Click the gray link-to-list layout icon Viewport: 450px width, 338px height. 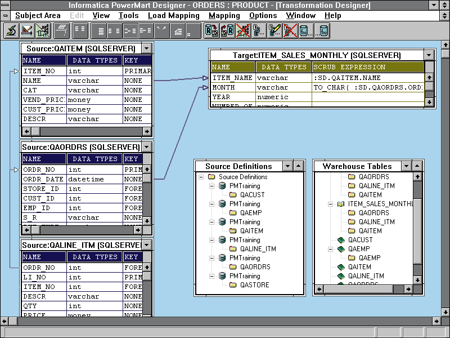click(146, 30)
